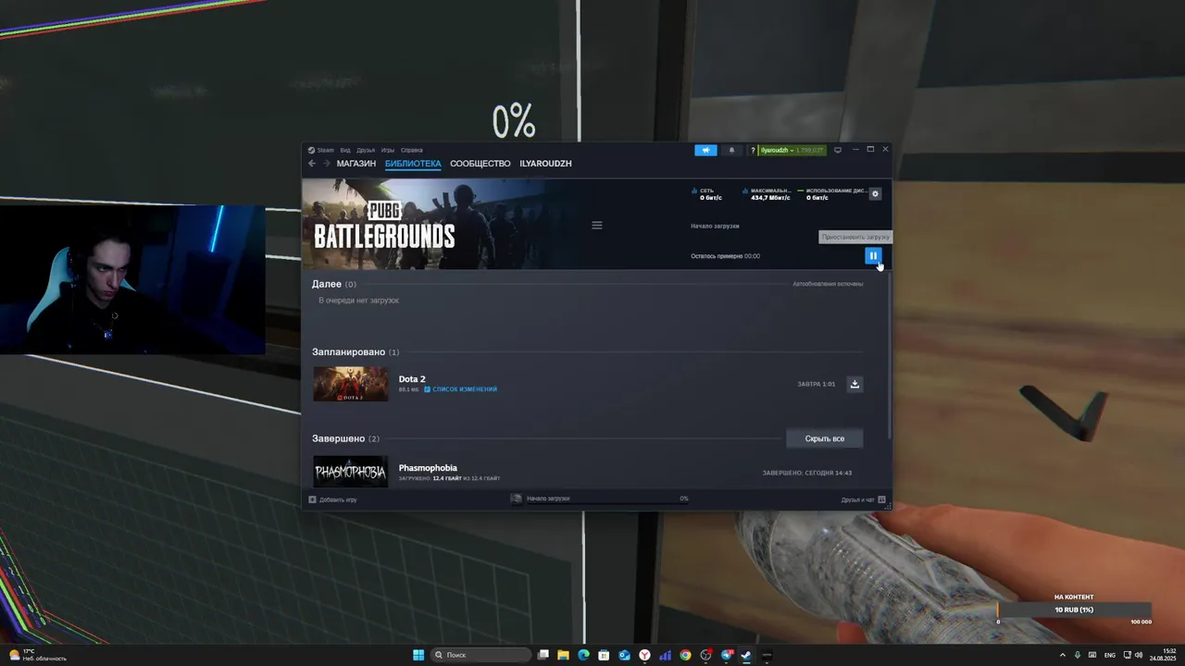Open Dota 2 СПИСОК ИЗМЕНЕНИЙ link
This screenshot has width=1185, height=666.
click(465, 389)
